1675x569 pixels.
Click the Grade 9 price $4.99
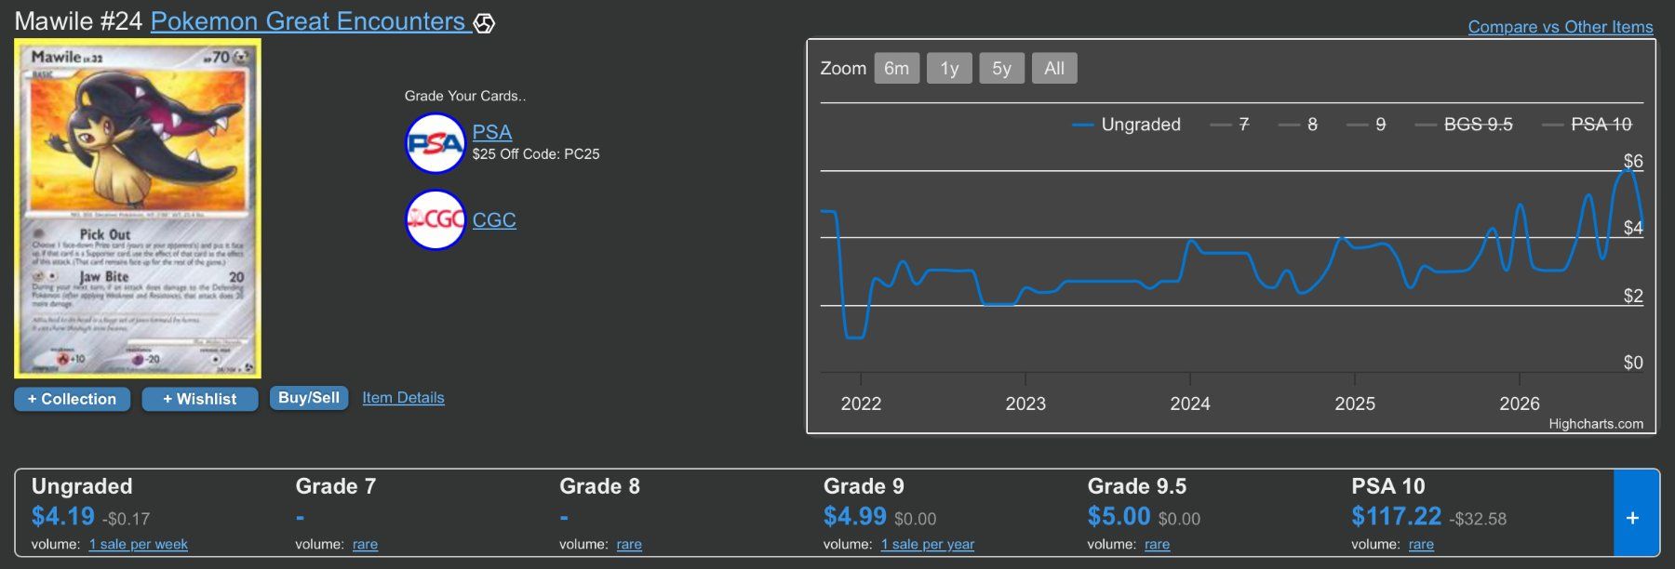(855, 516)
